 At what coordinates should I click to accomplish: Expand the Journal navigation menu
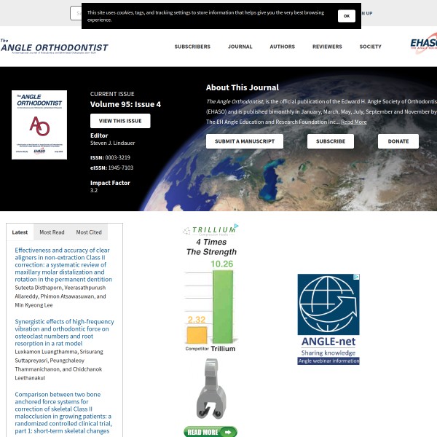pyautogui.click(x=240, y=47)
